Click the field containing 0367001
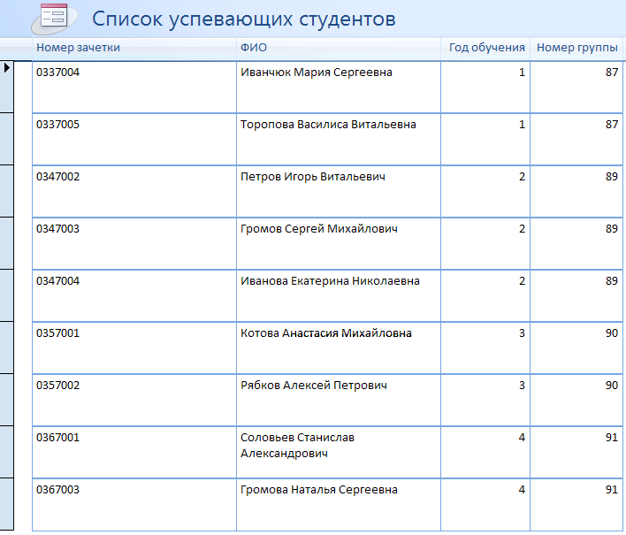626x535 pixels. (134, 453)
